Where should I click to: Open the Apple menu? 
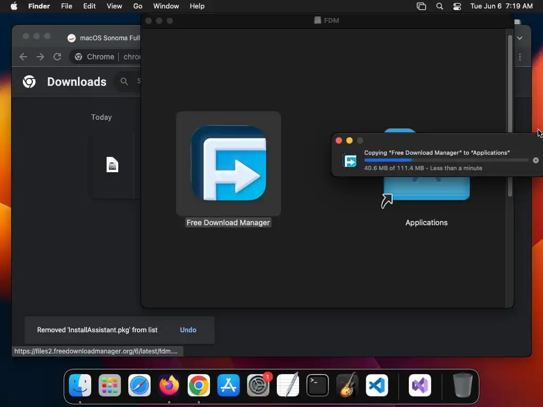(14, 6)
